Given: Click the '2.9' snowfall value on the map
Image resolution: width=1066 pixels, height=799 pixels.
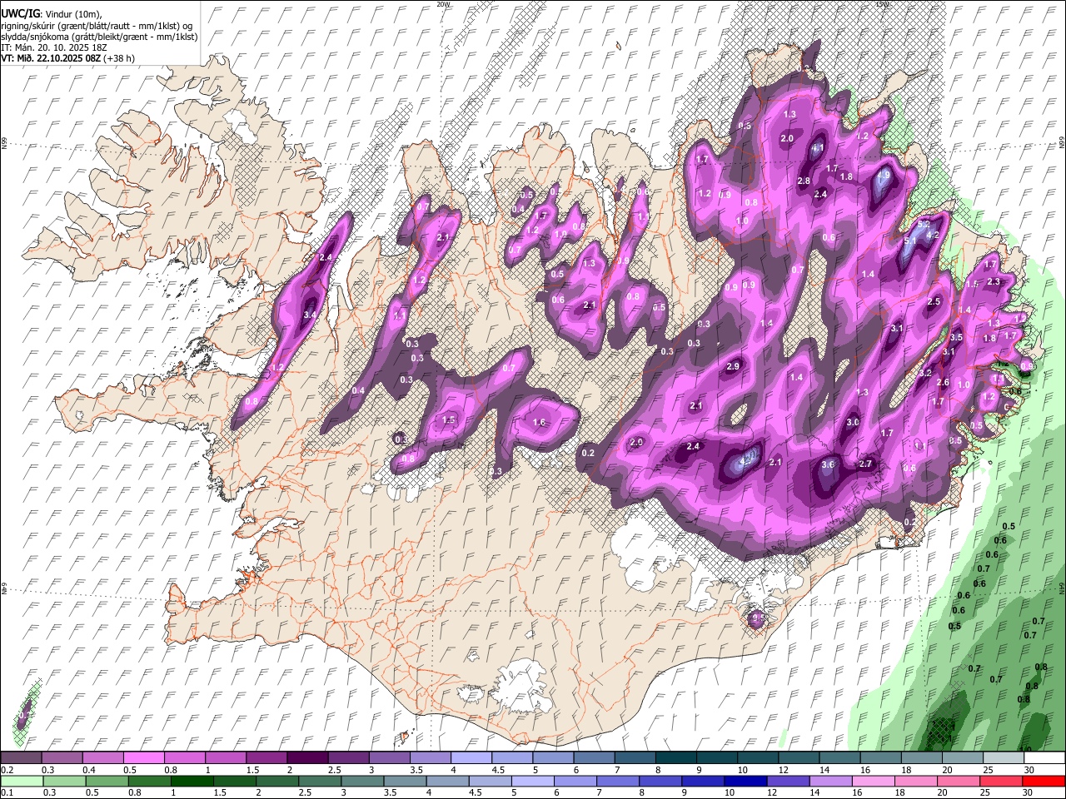Looking at the screenshot, I should (733, 366).
